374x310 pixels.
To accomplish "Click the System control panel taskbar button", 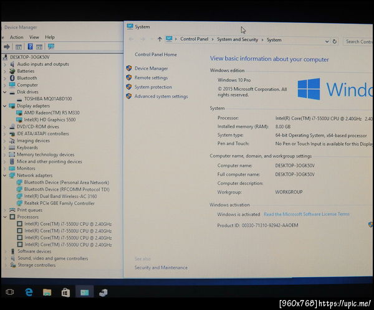I will (84, 292).
